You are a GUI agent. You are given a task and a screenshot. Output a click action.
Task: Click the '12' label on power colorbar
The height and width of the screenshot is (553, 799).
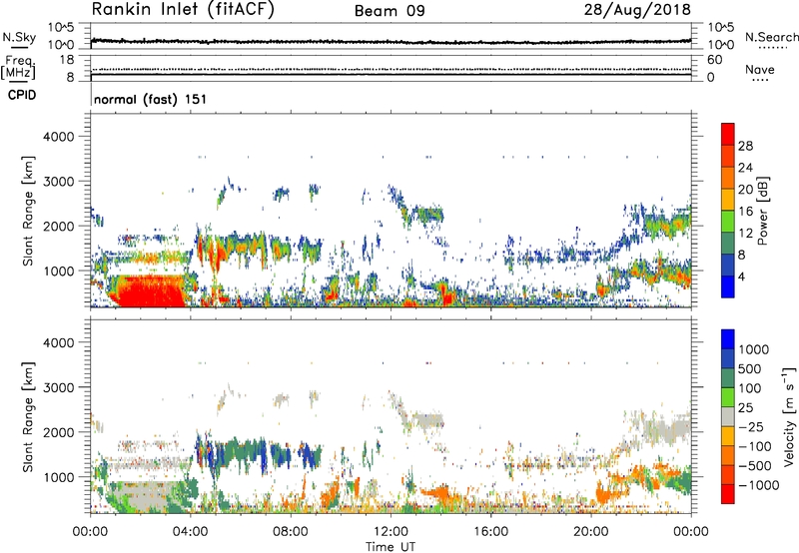pyautogui.click(x=745, y=234)
